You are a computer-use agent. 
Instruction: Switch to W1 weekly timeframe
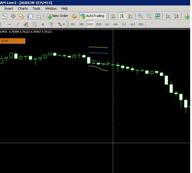coord(133,24)
